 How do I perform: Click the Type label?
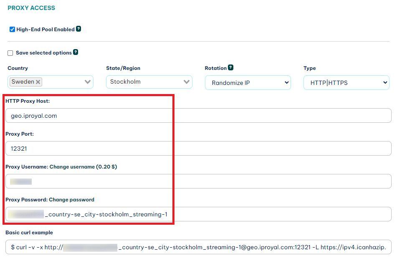pos(309,68)
